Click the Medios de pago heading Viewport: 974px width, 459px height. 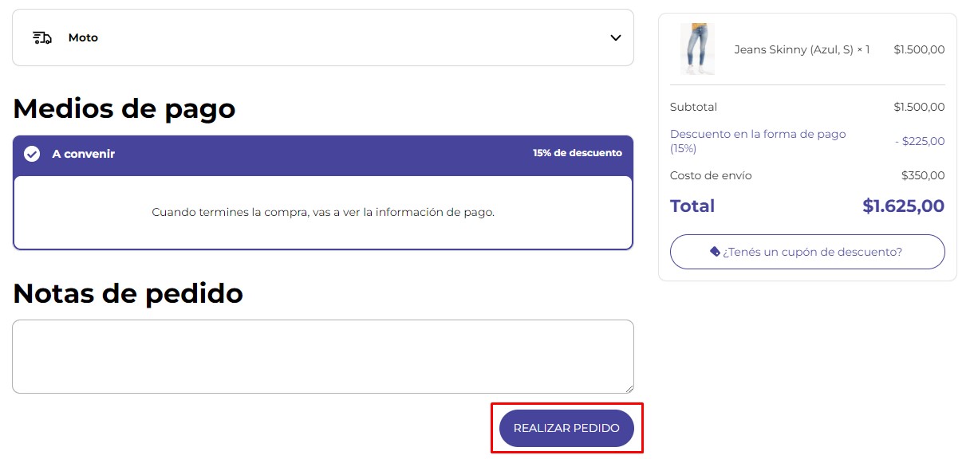coord(124,108)
